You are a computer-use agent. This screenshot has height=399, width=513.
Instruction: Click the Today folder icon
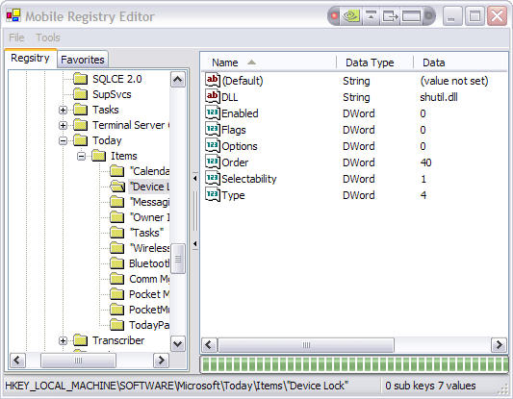click(81, 140)
